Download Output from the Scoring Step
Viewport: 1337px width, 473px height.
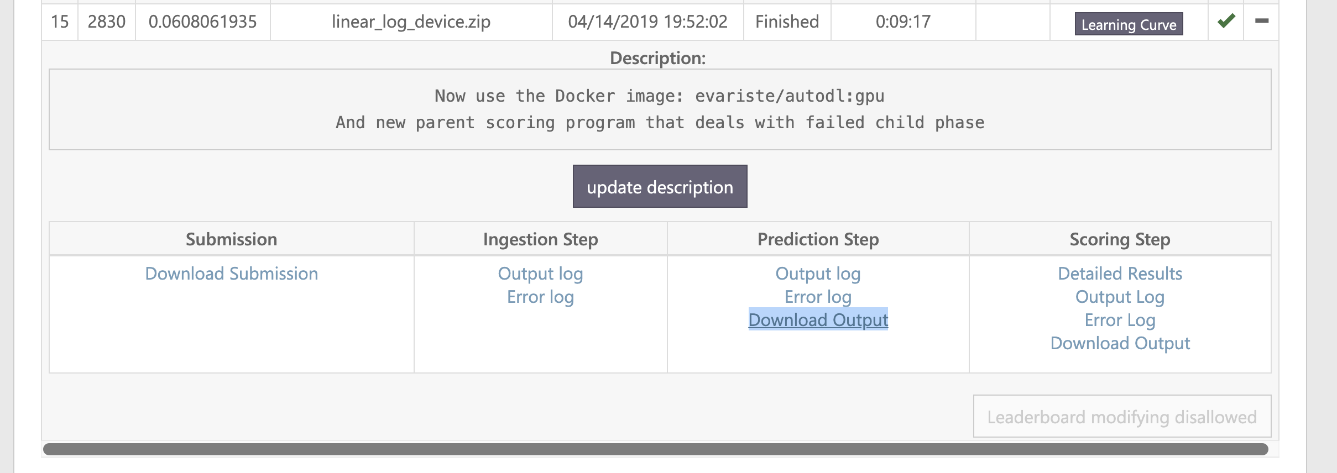point(1120,343)
